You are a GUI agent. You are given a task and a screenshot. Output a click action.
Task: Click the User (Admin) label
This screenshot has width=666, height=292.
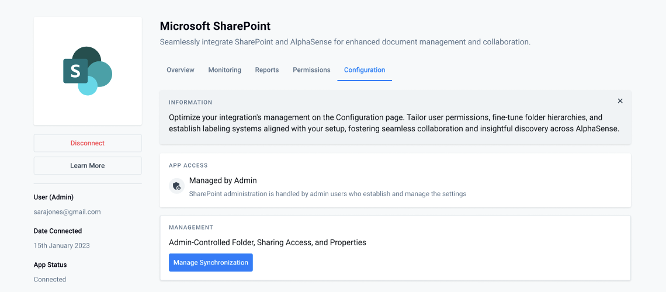[x=54, y=197]
